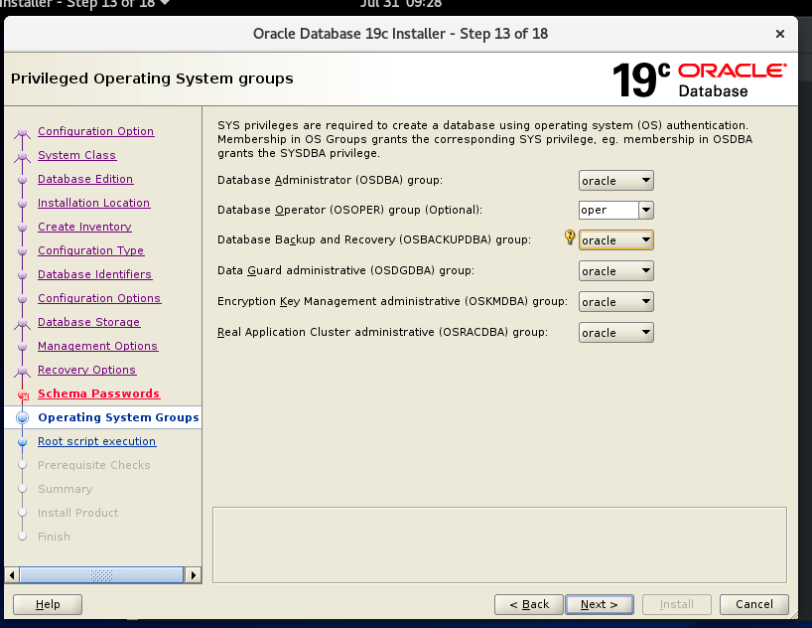Click the red error icon beside Schema Passwords
This screenshot has width=812, height=628.
click(x=23, y=395)
